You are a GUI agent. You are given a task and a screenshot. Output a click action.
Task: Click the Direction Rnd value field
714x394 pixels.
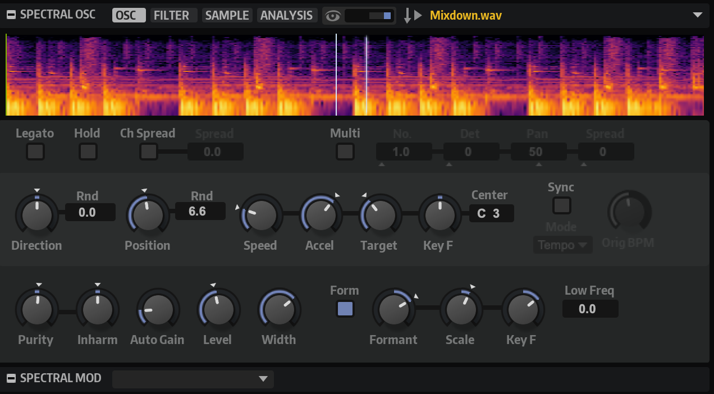[90, 212]
